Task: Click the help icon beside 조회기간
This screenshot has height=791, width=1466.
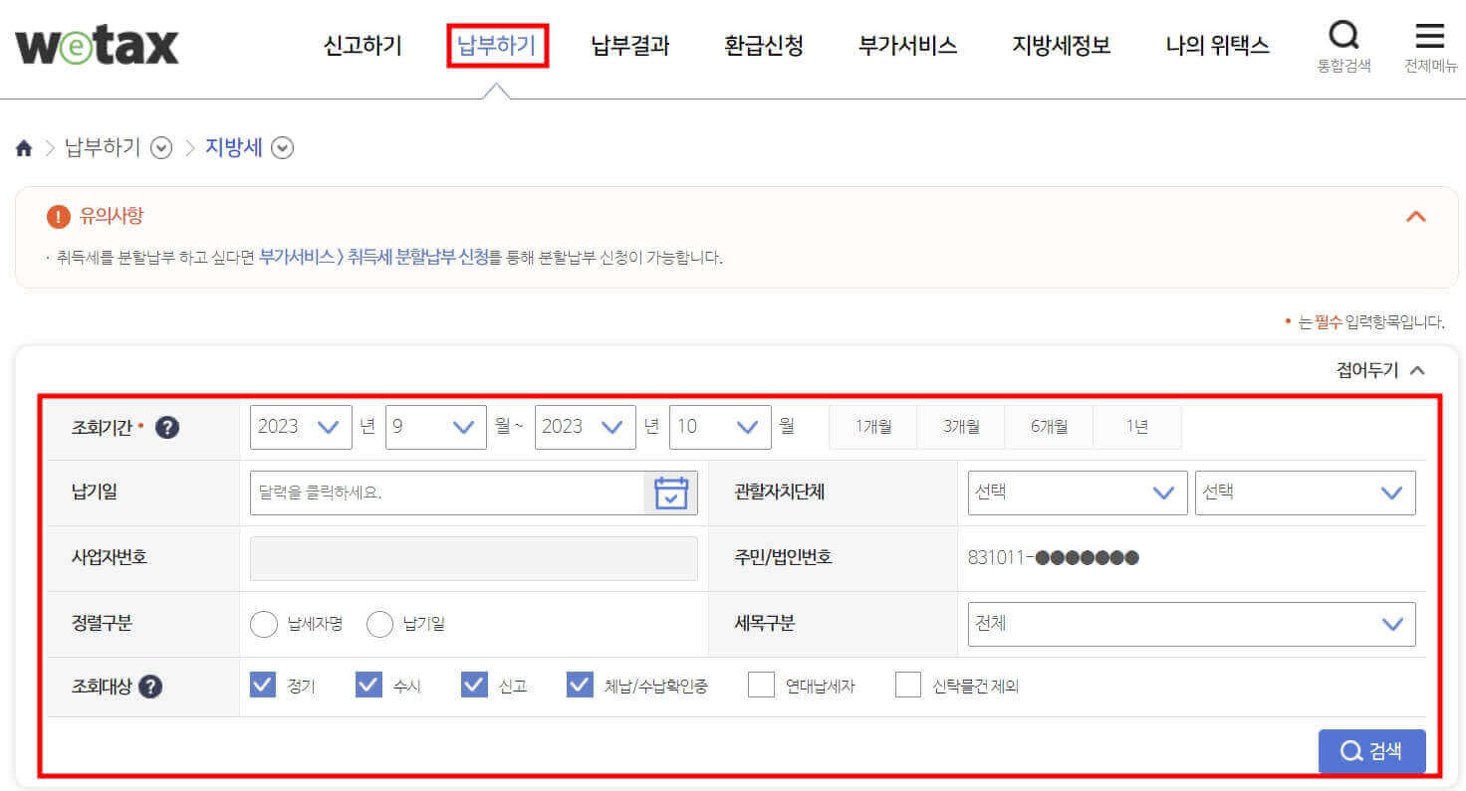Action: point(166,427)
